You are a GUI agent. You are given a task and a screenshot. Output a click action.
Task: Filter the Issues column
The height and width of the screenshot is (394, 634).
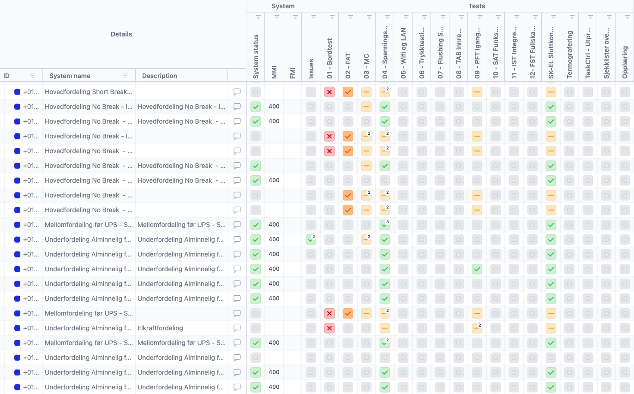314,17
